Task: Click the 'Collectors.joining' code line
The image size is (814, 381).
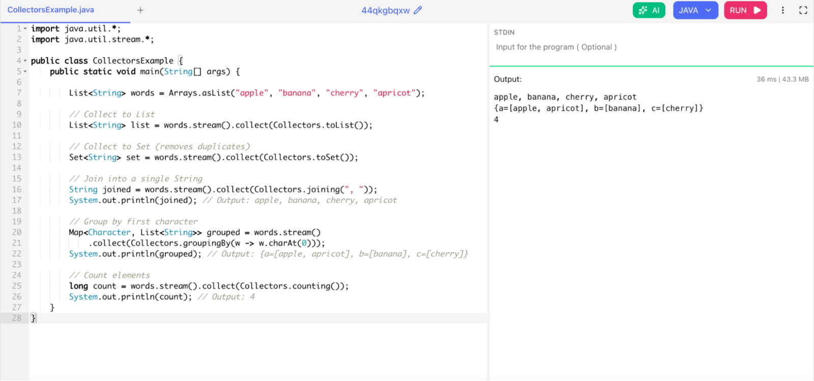Action: 223,189
